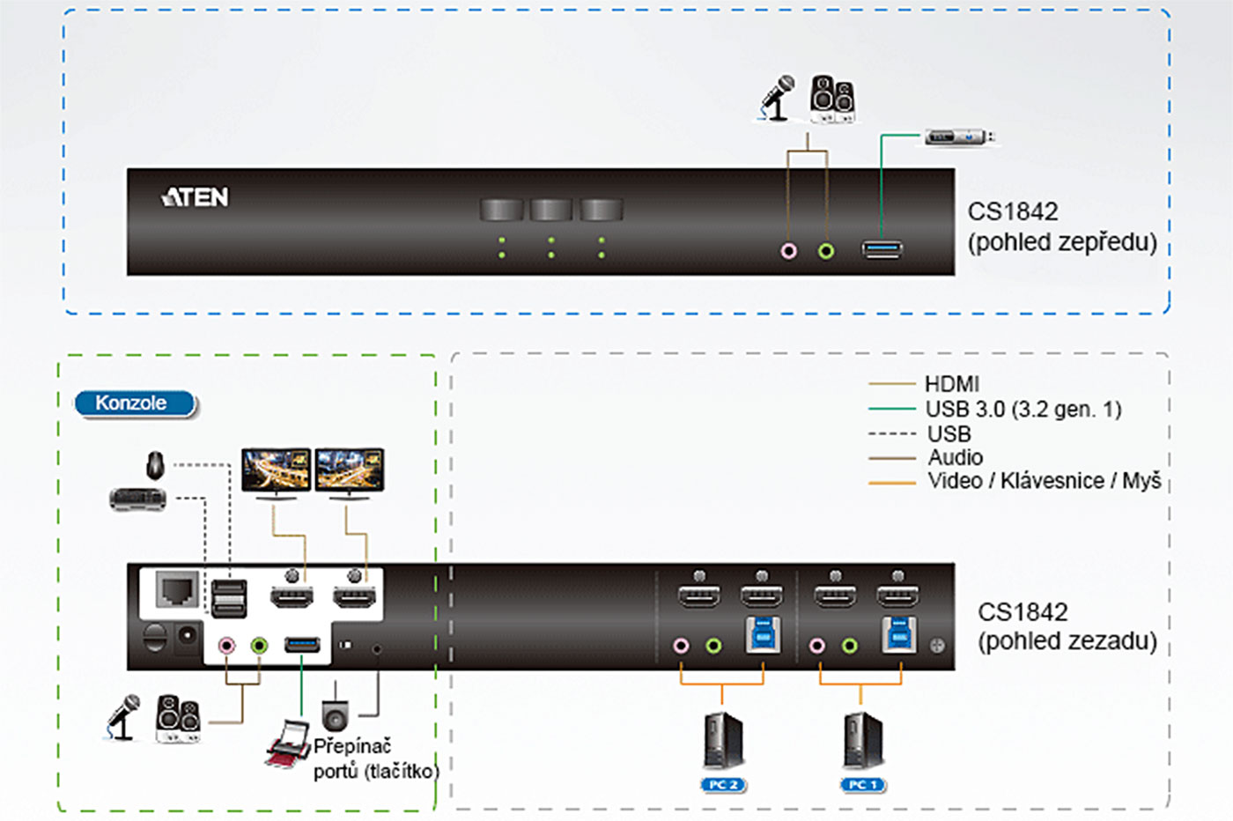Click the ATEN logo on the front panel

coord(196,197)
